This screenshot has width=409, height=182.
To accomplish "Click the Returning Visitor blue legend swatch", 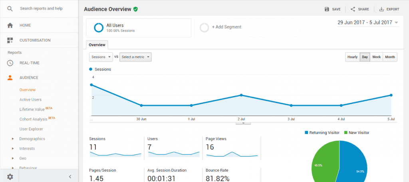I will tap(306, 133).
